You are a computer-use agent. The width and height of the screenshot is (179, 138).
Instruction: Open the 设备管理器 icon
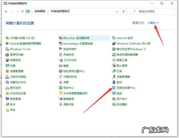coord(114,77)
